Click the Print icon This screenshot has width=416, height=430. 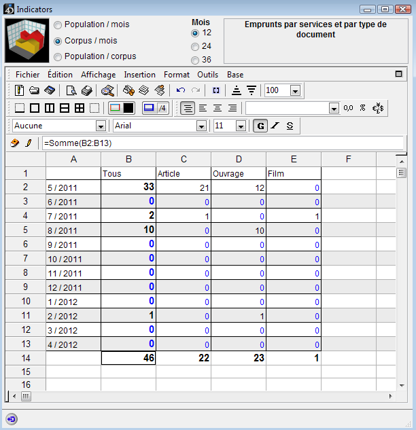(87, 90)
